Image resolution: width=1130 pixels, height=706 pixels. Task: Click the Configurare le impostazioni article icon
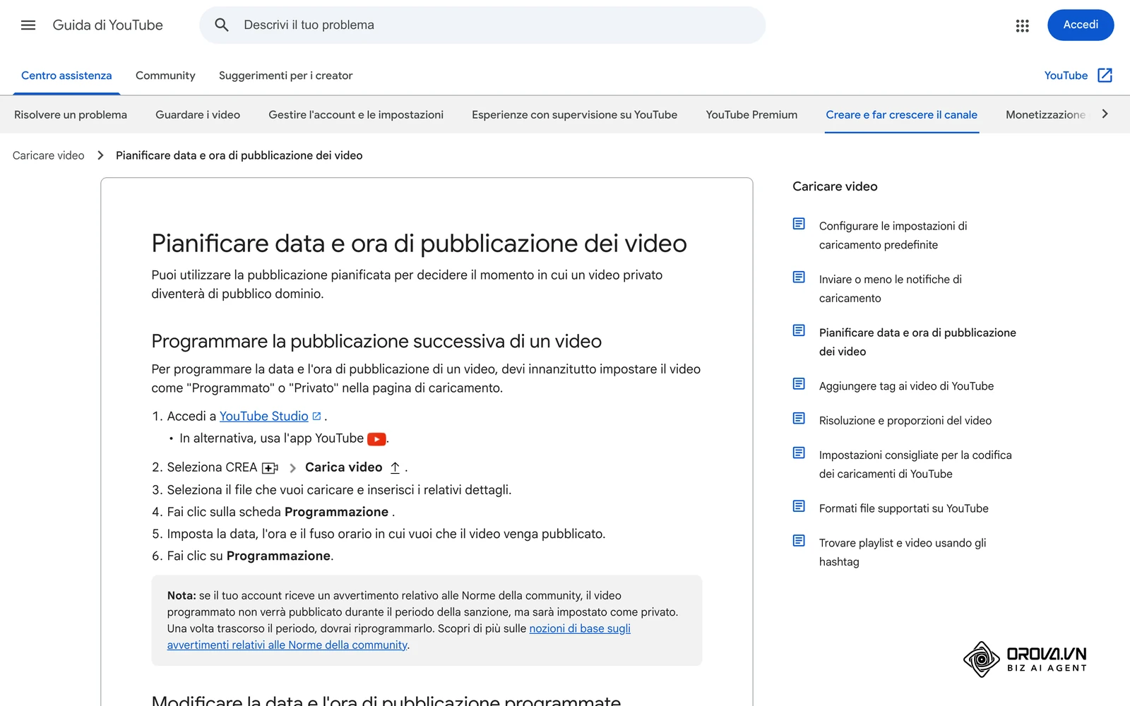click(x=799, y=224)
